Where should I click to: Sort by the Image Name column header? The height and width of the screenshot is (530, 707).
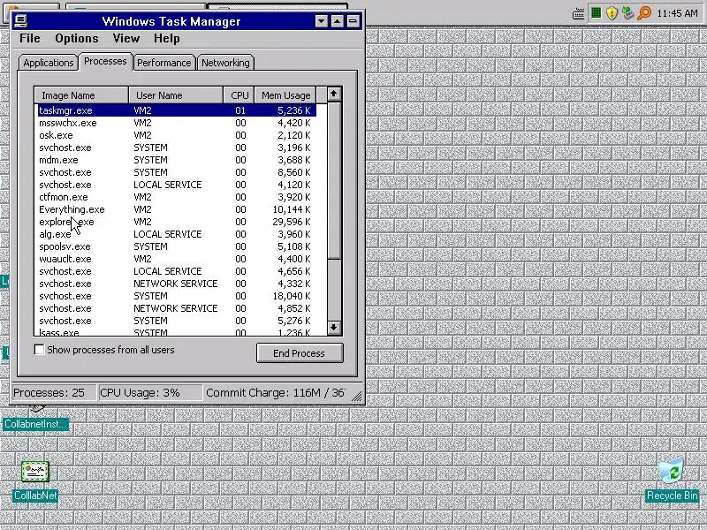click(x=81, y=95)
